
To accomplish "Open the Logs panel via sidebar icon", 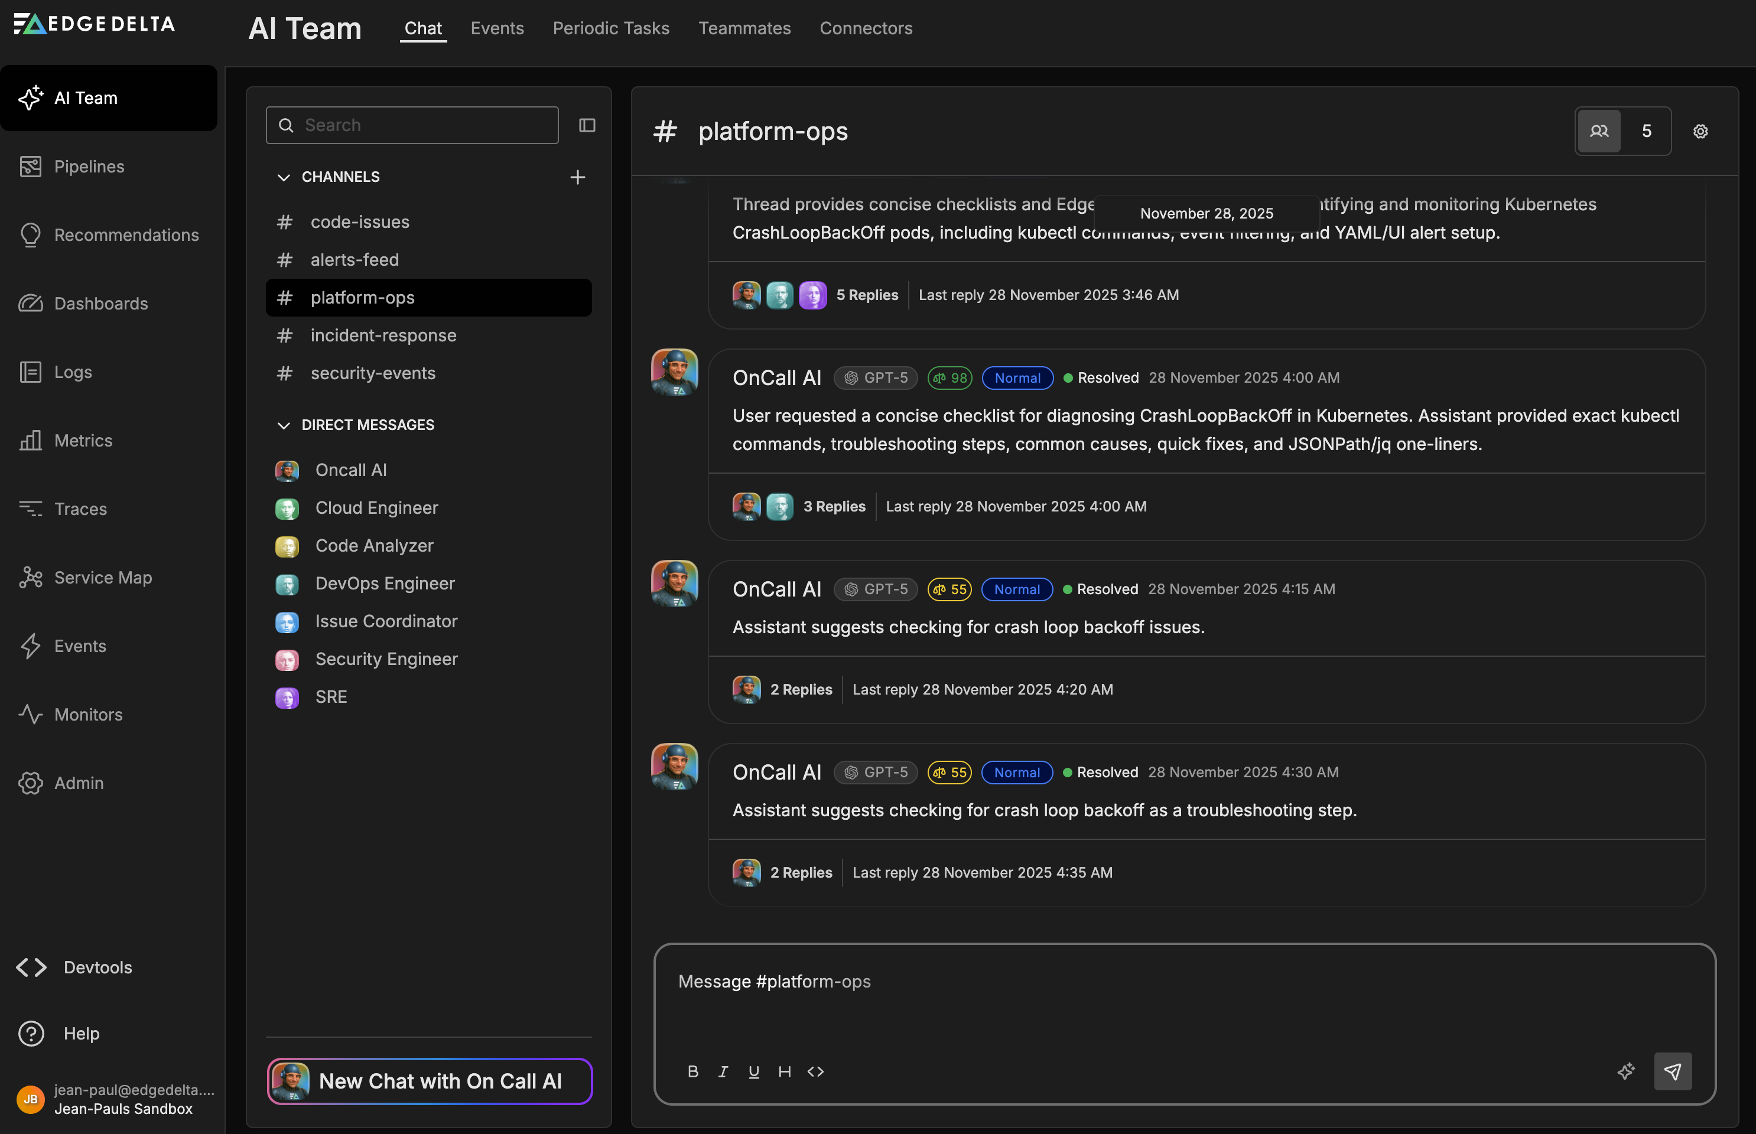I will click(x=30, y=372).
